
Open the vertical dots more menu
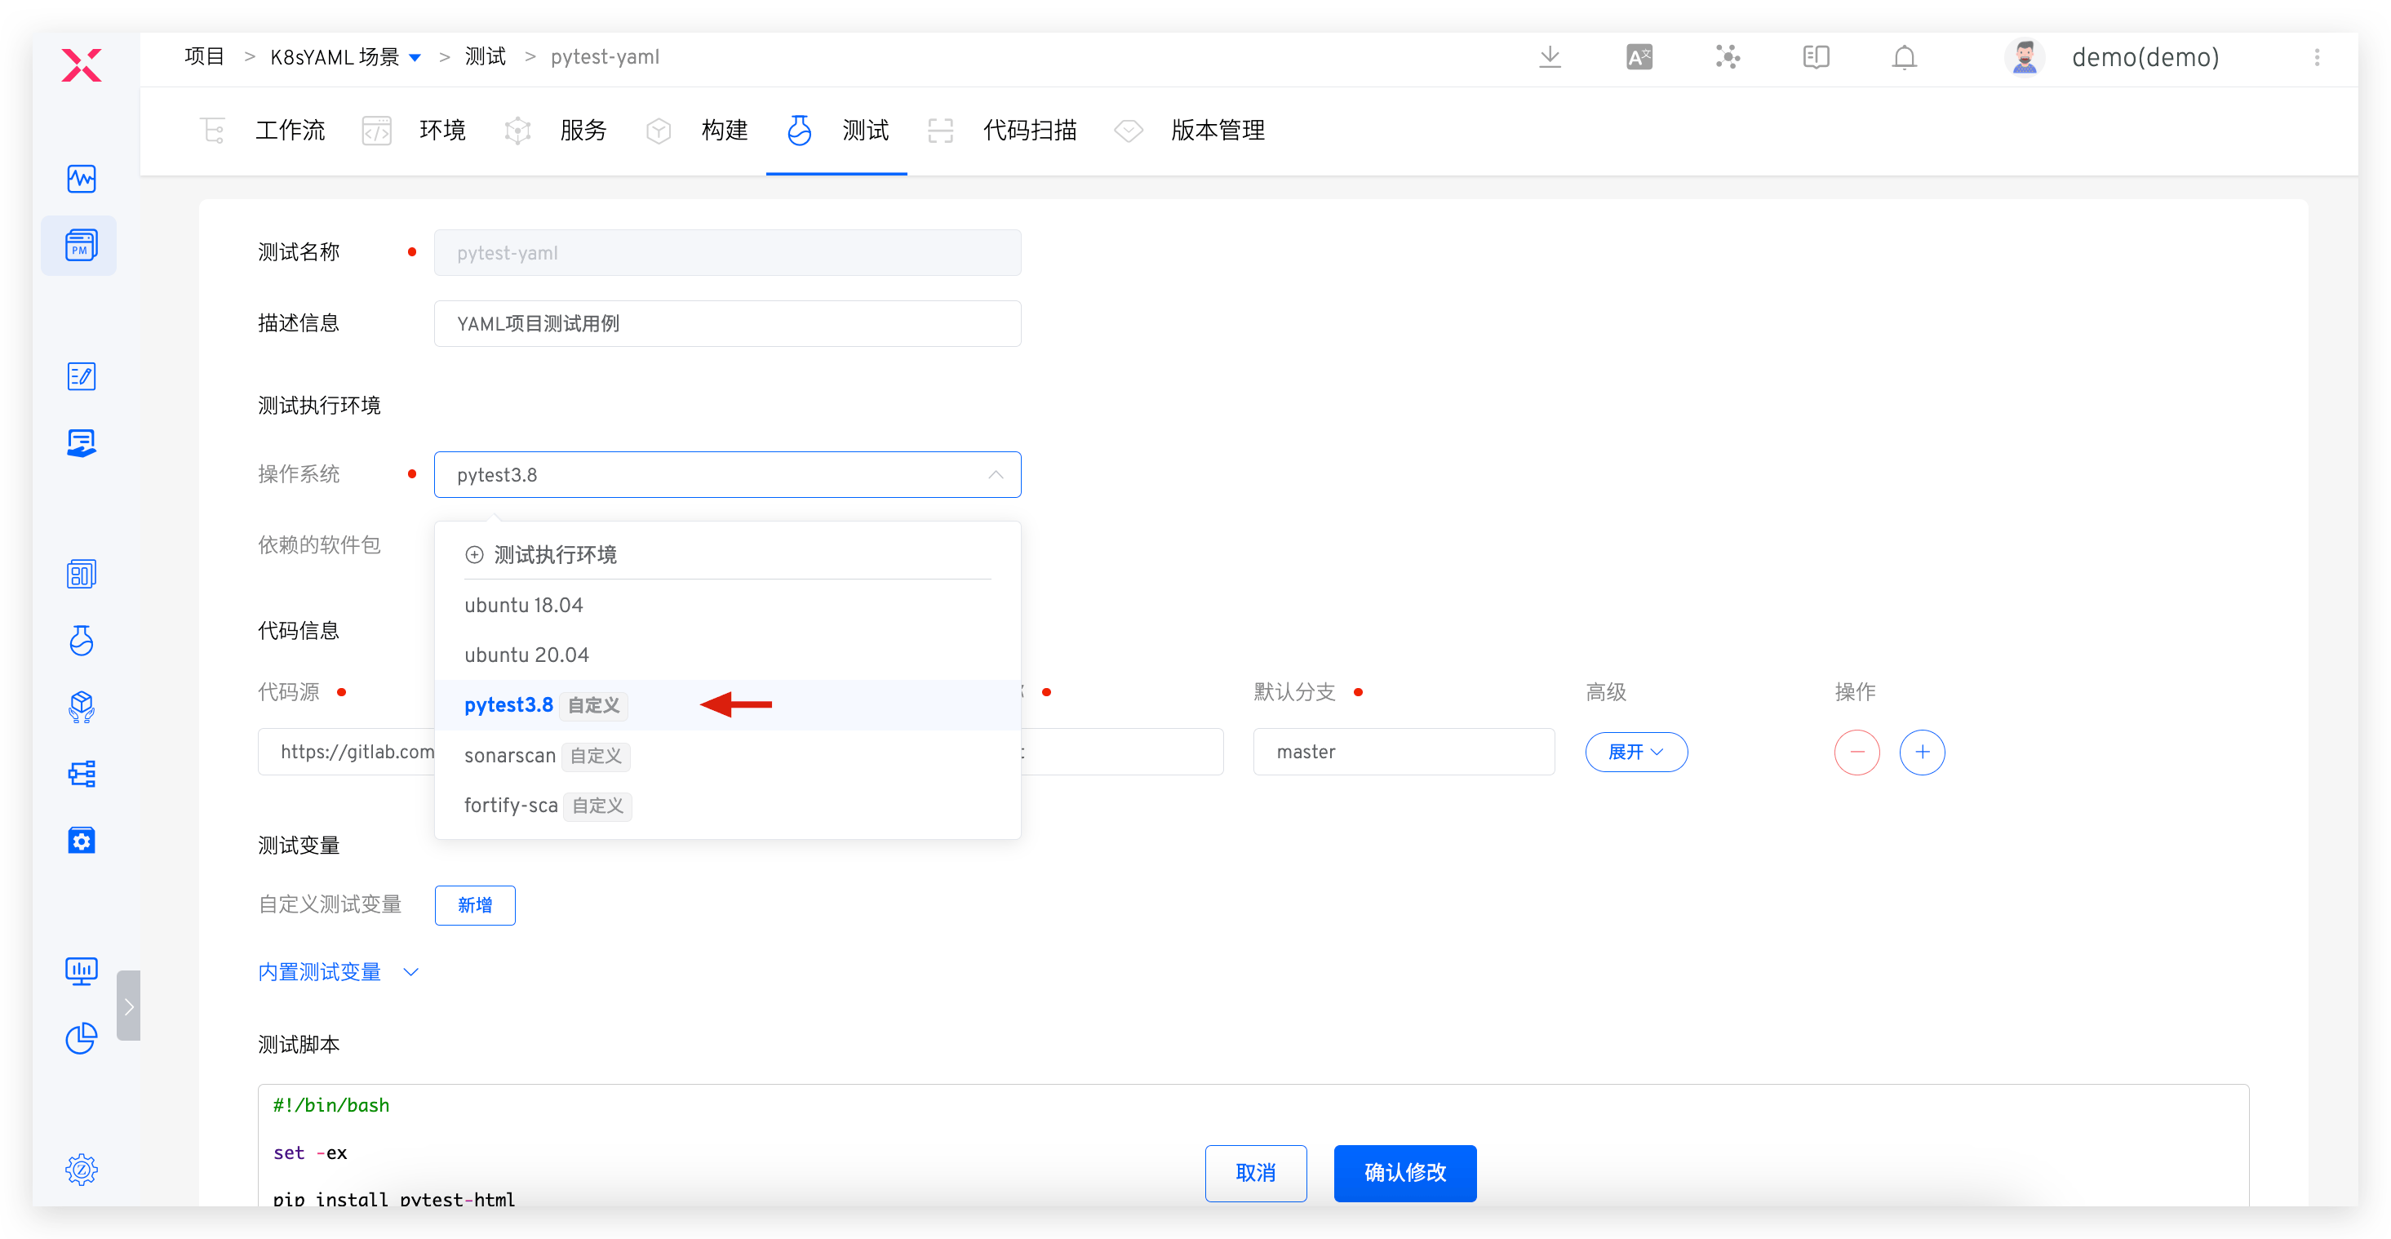2317,56
